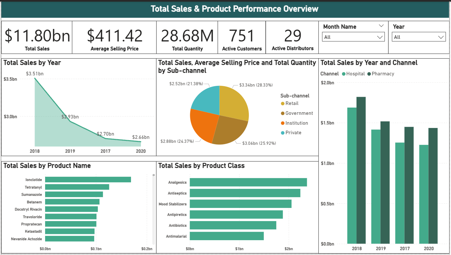Select the Institution legend marker
The image size is (451, 255).
[282, 123]
